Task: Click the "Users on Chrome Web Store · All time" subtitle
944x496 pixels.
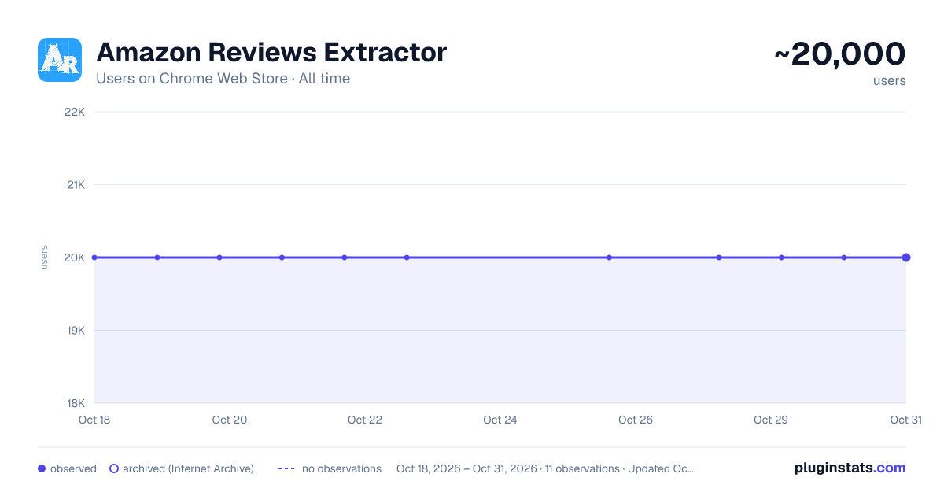Action: [223, 79]
